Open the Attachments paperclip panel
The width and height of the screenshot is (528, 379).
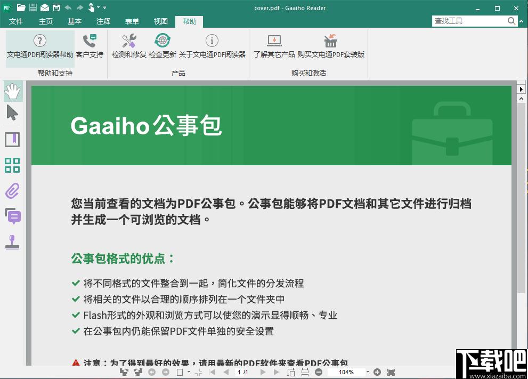point(12,191)
